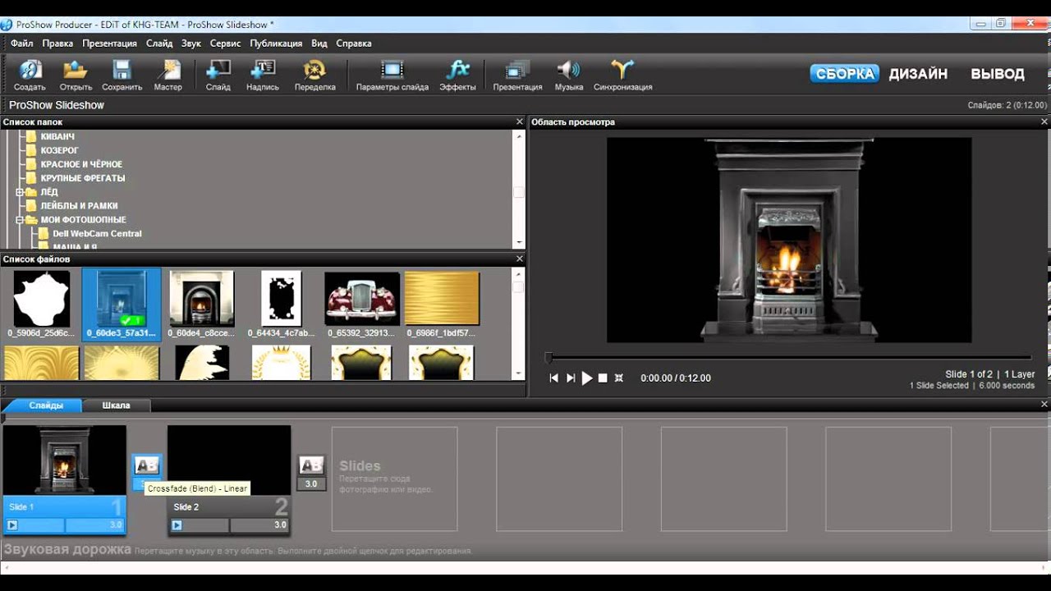Select red car thumbnail 0_65392_32913
Image resolution: width=1051 pixels, height=591 pixels.
point(362,304)
